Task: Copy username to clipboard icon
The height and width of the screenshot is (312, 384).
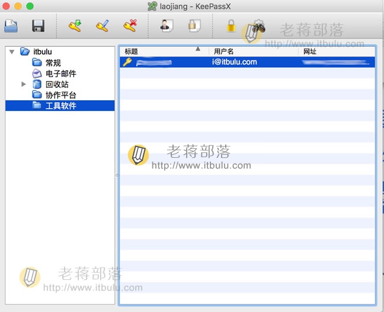Action: [167, 26]
